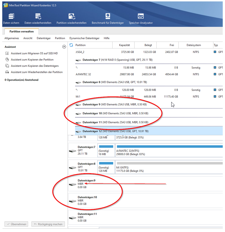Launch Daten wiederherstellen from toolbar
This screenshot has width=225, height=232.
point(38,19)
